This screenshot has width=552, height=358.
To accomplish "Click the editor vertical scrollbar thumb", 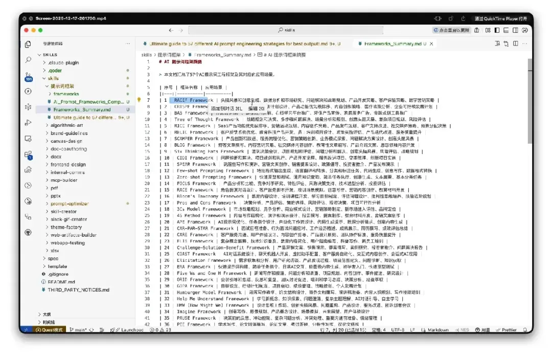I will coord(530,101).
